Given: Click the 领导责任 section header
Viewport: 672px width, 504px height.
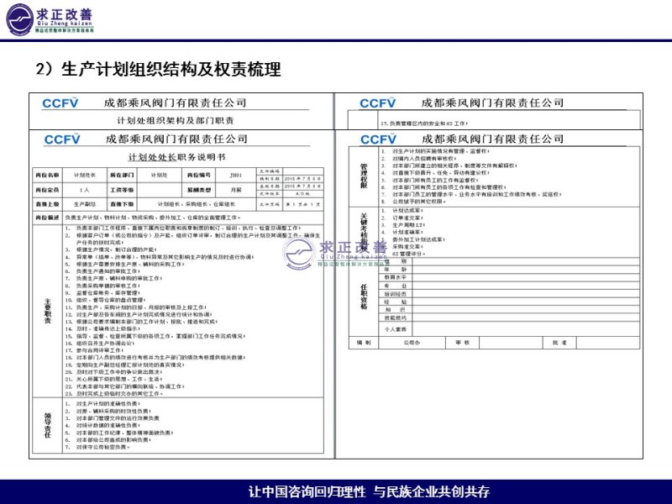Looking at the screenshot, I should point(47,426).
